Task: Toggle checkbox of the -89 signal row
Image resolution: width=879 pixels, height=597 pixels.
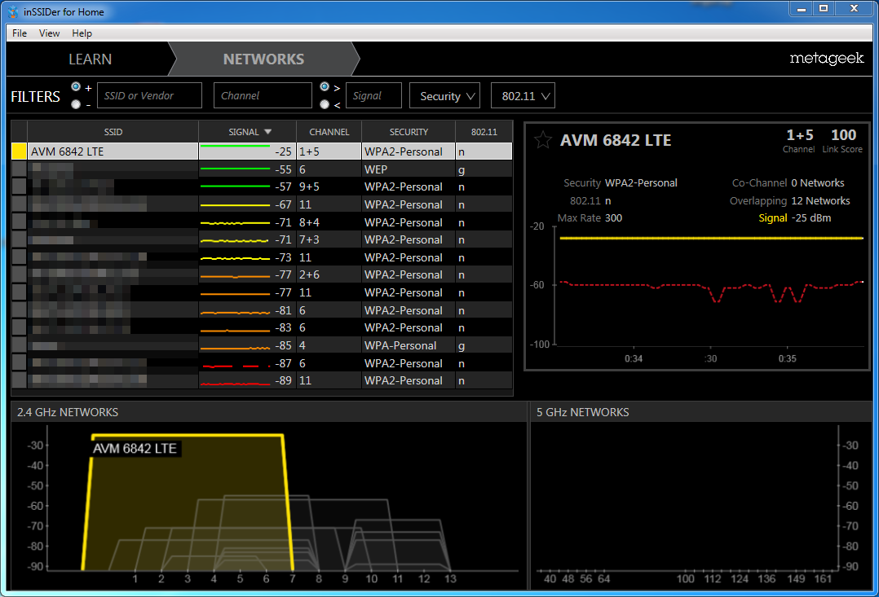Action: click(19, 381)
